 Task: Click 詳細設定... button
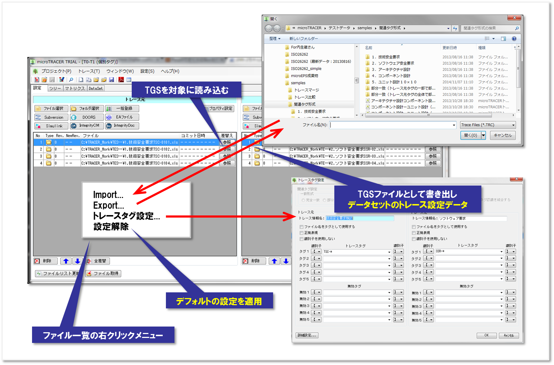307,335
